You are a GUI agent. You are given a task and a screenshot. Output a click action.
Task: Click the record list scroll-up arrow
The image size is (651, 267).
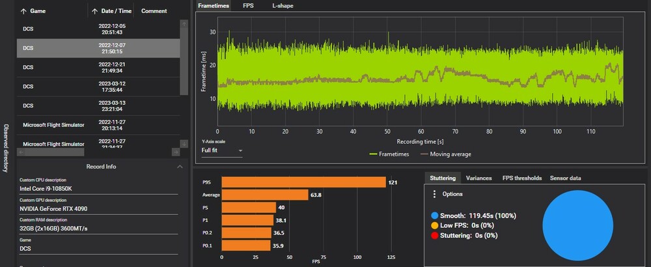[184, 24]
